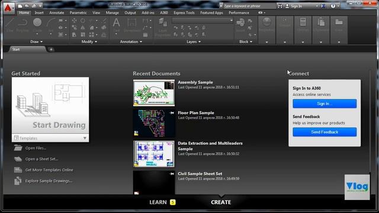Toggle pin on Civil Sample Sheet Set

(x=172, y=173)
